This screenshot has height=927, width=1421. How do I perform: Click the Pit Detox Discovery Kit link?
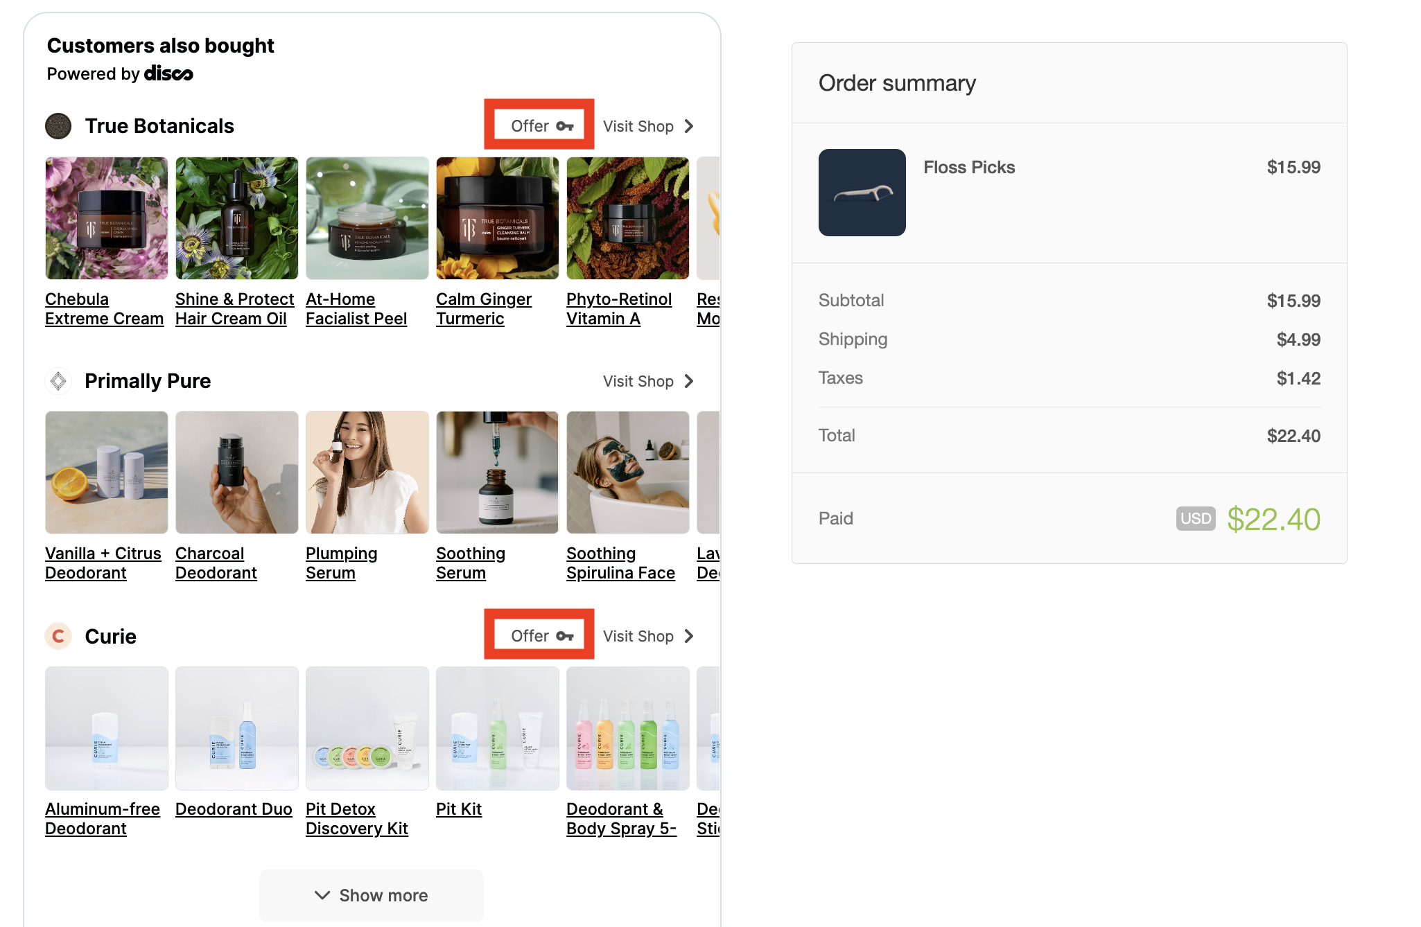(x=357, y=819)
